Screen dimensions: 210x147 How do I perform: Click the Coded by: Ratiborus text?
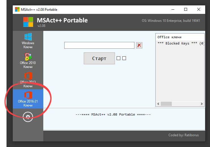[x=183, y=135]
